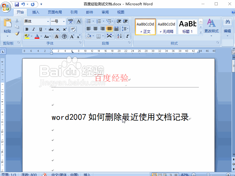Open the change case Aa dropdown
Viewport: 235px width, 176px height.
[48, 36]
